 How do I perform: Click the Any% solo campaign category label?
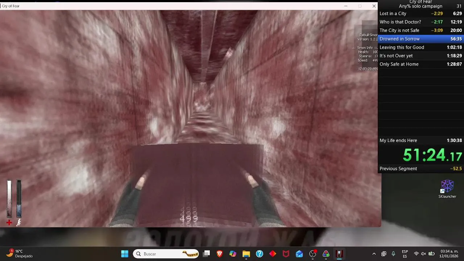coord(420,6)
